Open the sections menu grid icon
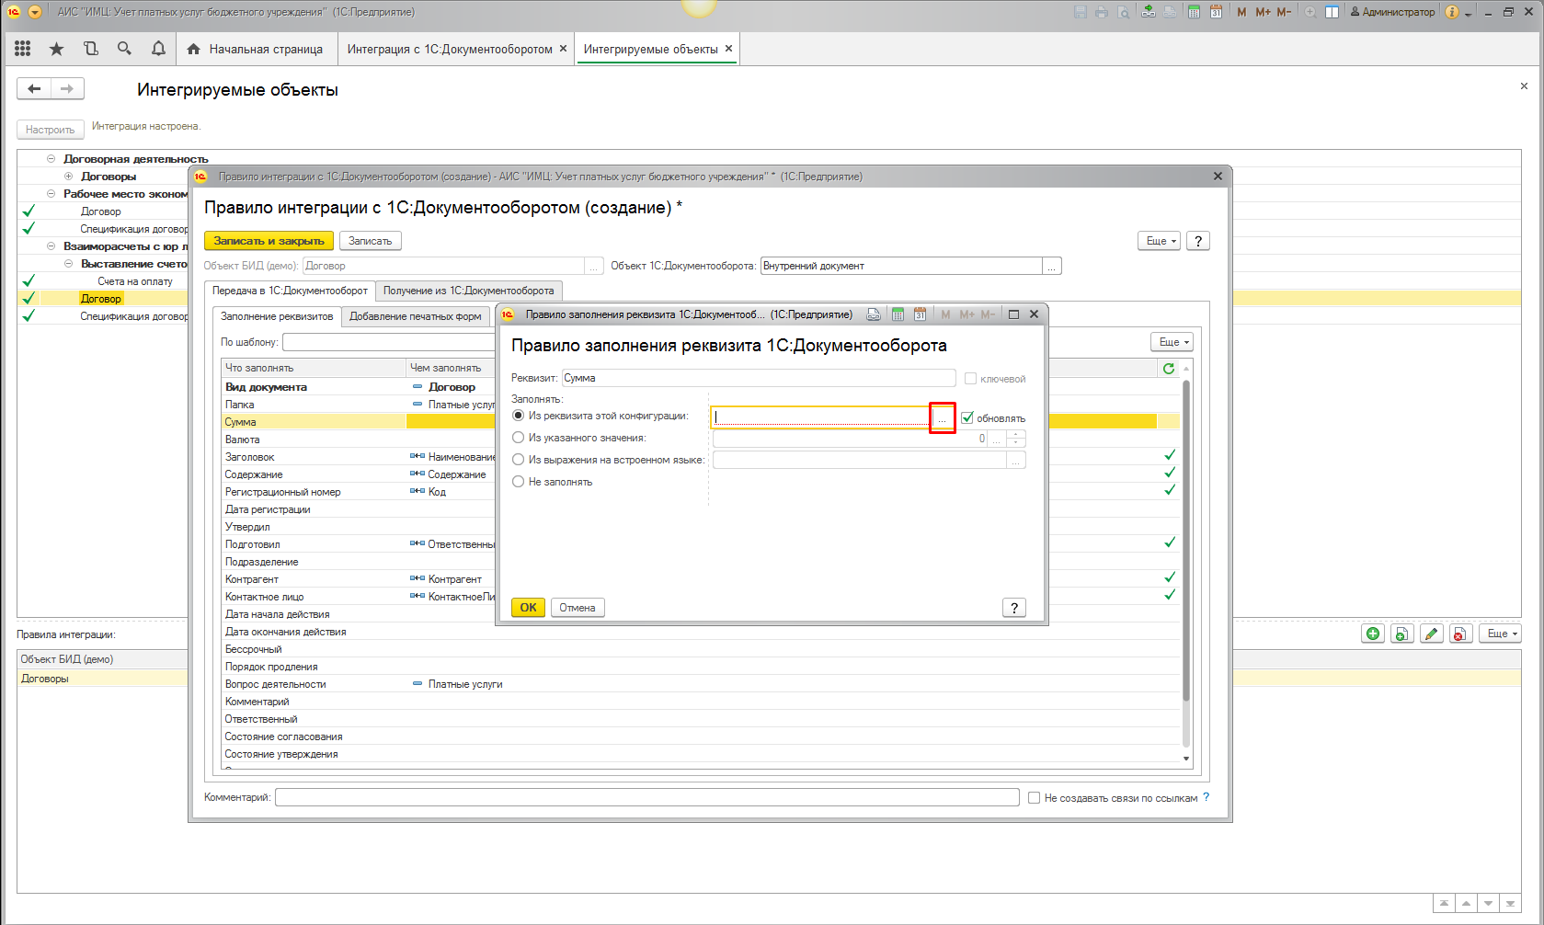This screenshot has width=1544, height=925. (x=23, y=49)
